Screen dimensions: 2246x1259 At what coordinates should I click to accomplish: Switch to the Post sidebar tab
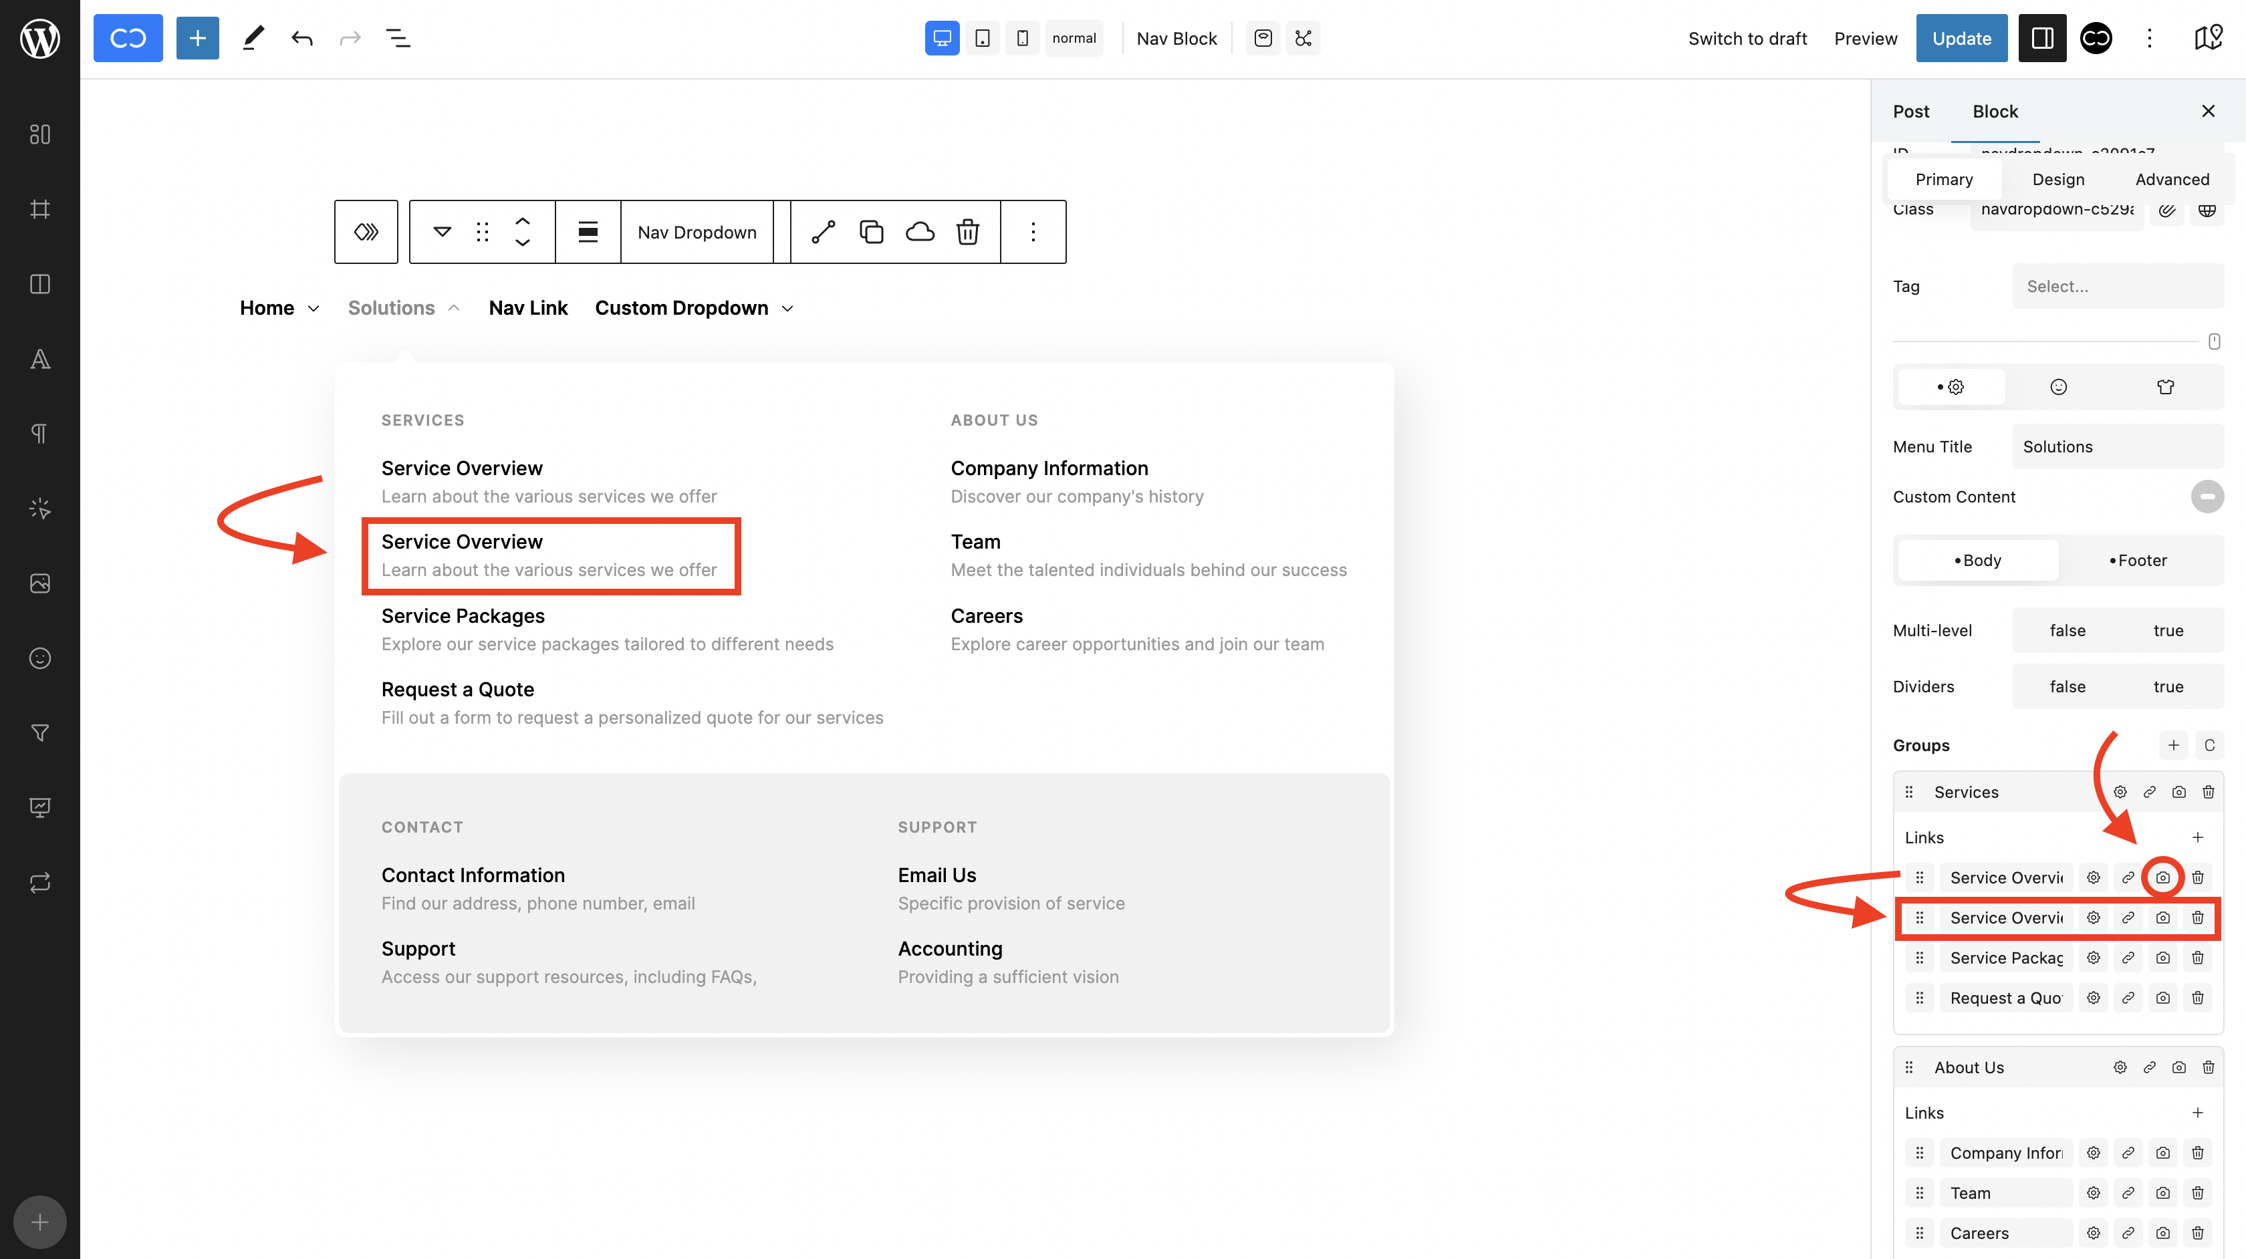pyautogui.click(x=1910, y=111)
